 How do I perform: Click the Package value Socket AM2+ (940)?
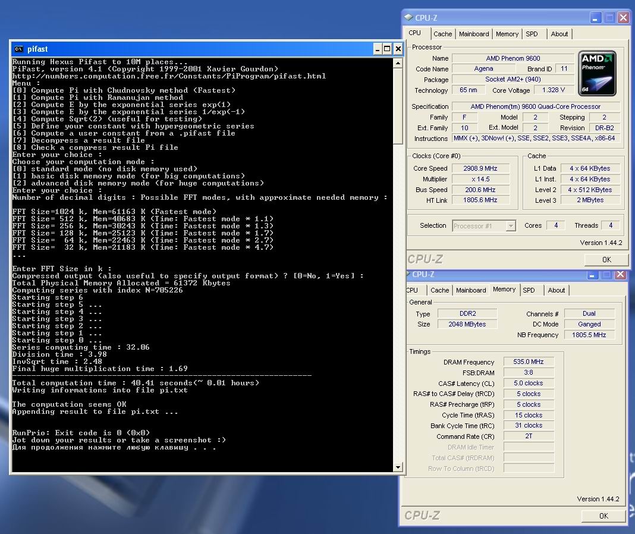513,80
